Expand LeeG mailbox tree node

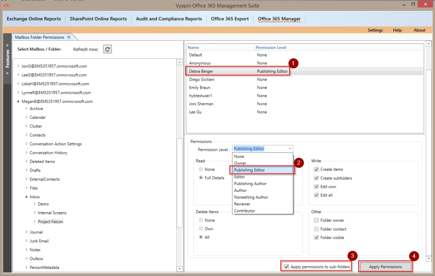[18, 75]
